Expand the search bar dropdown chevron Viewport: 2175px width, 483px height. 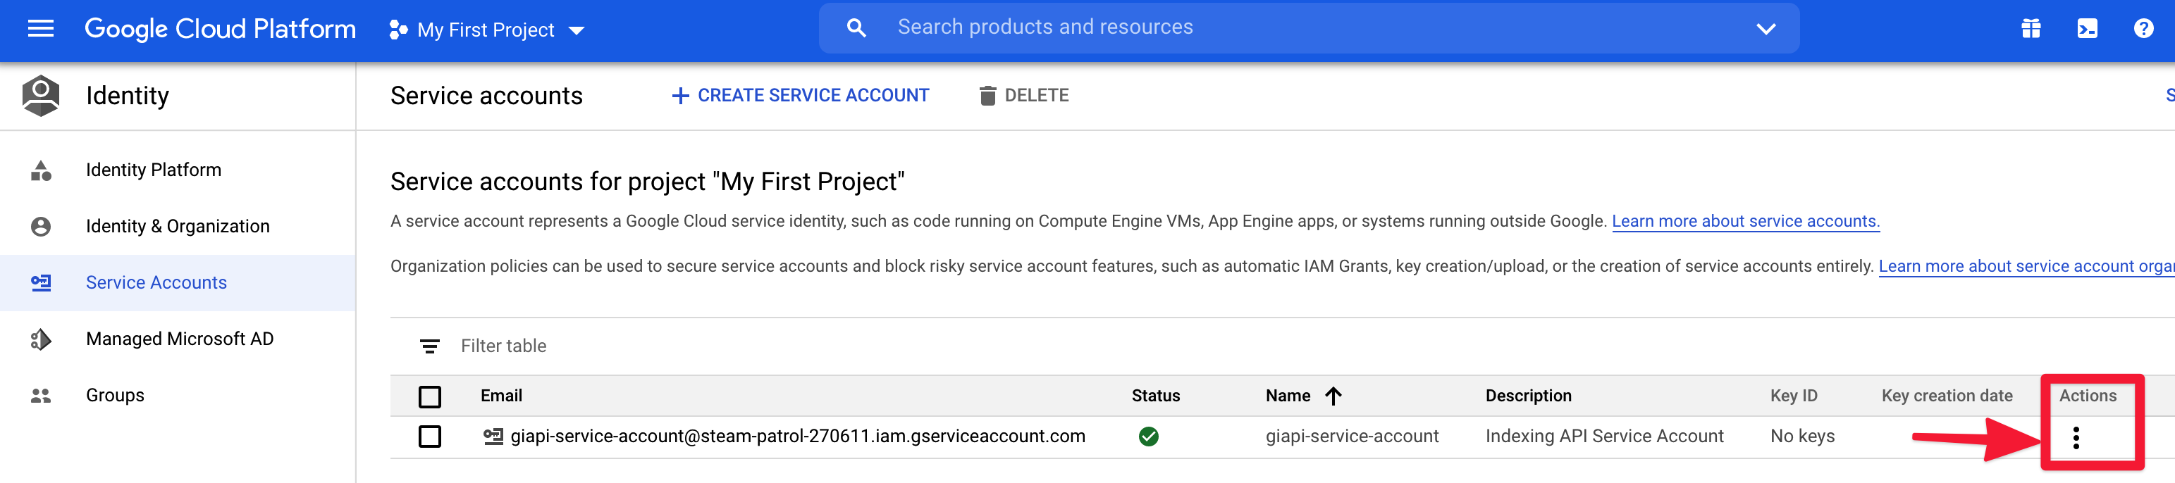pyautogui.click(x=1766, y=29)
